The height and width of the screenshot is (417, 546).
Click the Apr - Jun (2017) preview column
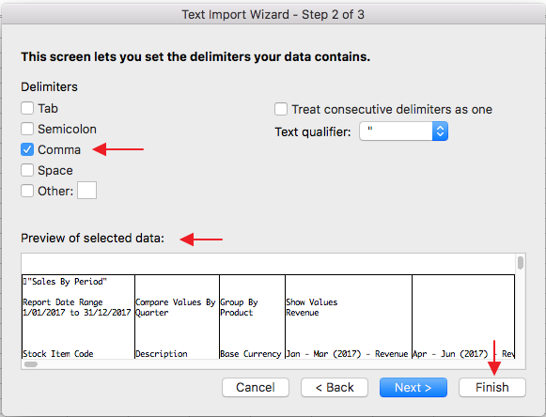463,317
